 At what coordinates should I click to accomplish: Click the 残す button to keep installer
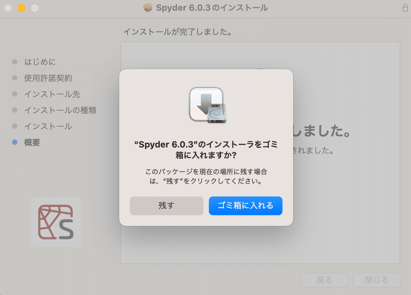click(x=166, y=205)
